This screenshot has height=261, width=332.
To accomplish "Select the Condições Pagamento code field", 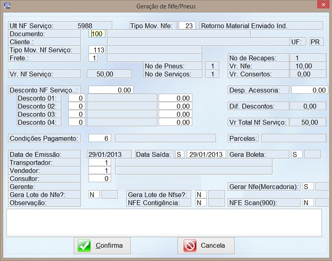I will point(100,138).
